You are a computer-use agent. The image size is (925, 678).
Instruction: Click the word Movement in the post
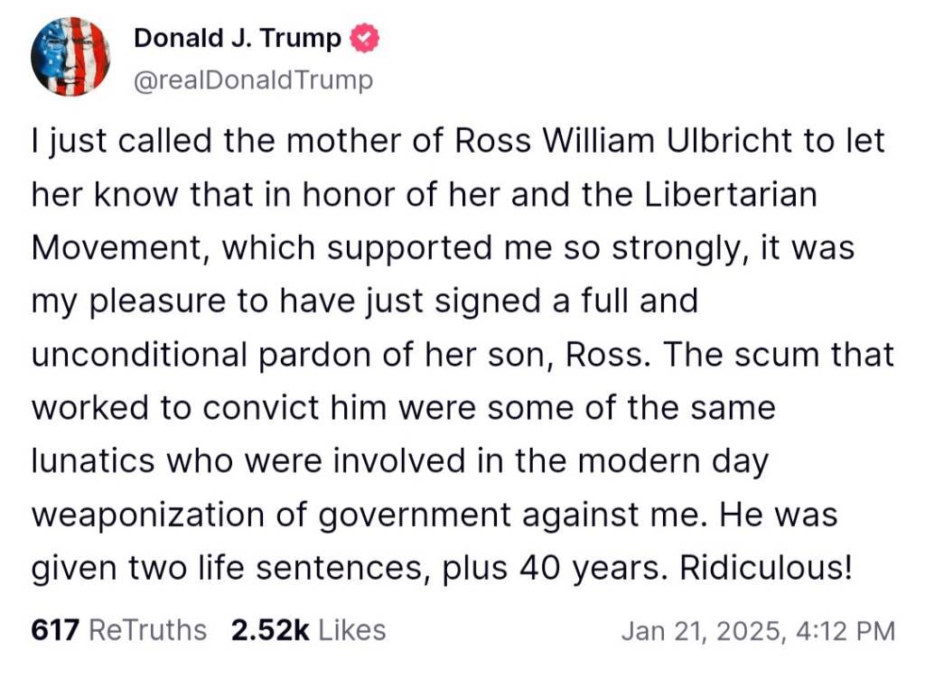coord(117,247)
